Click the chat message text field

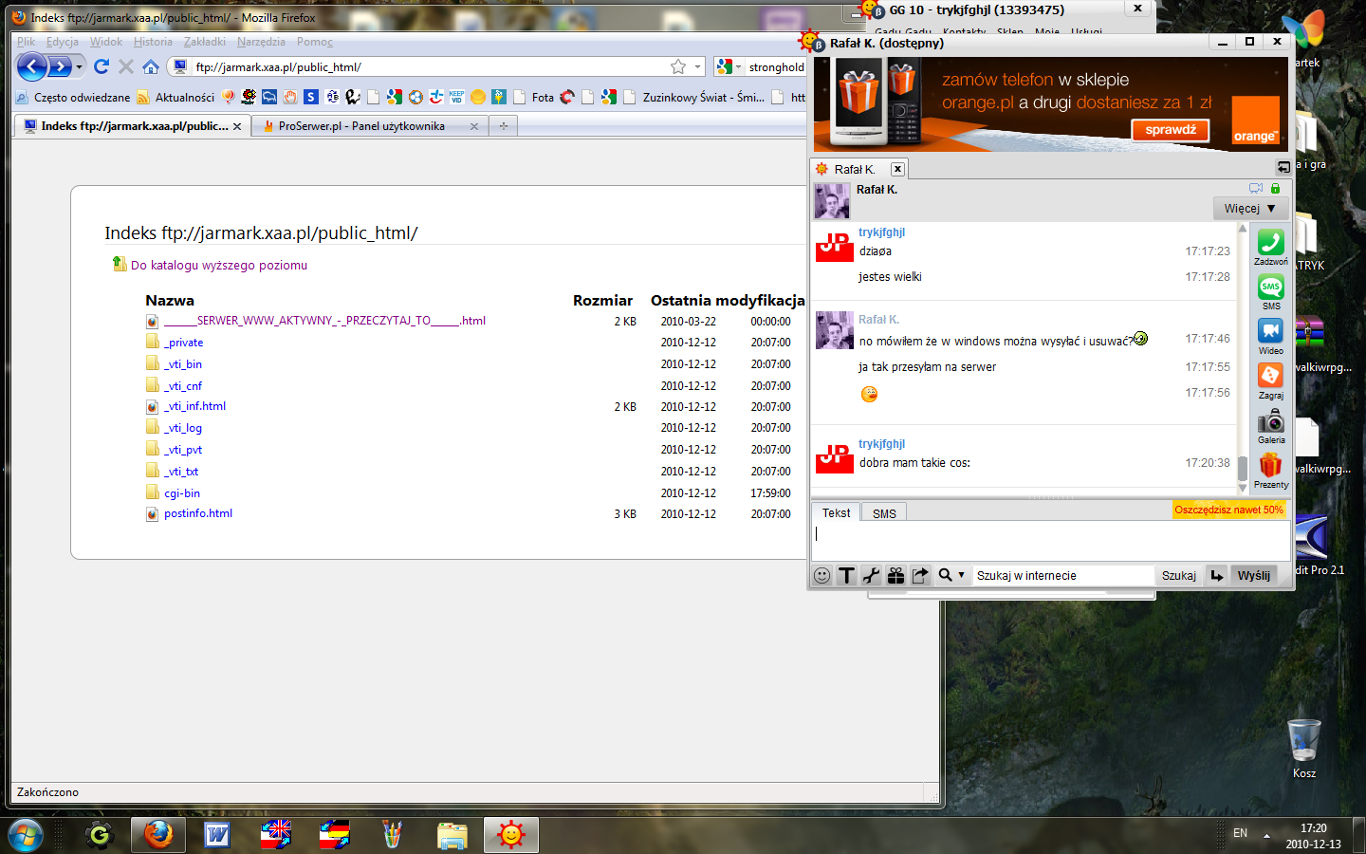click(x=1048, y=541)
